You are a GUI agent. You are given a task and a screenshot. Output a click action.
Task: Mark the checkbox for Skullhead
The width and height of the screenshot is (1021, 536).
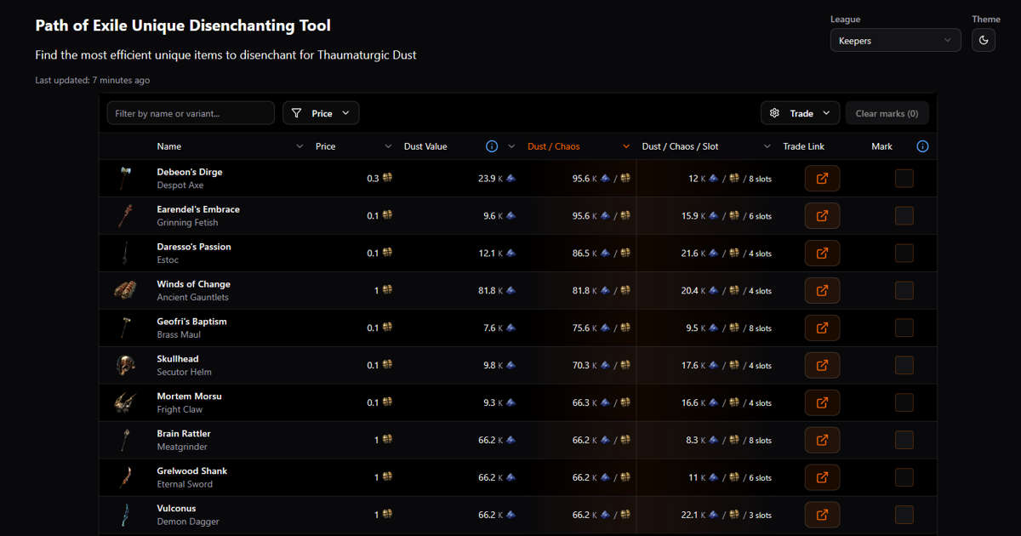pyautogui.click(x=904, y=365)
